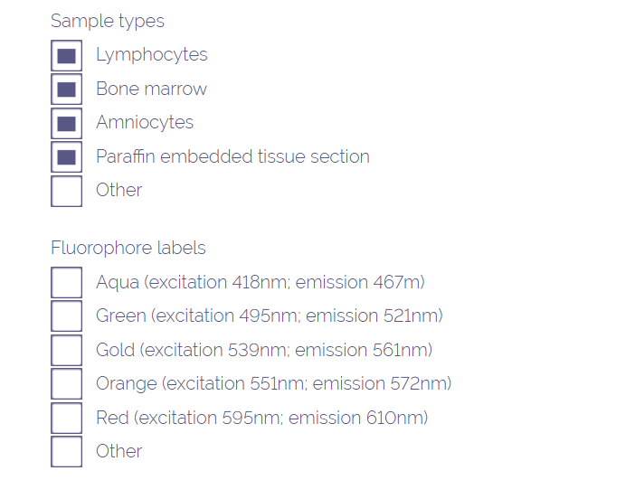Select the Gold fluorophore checkbox
The width and height of the screenshot is (635, 499).
66,350
